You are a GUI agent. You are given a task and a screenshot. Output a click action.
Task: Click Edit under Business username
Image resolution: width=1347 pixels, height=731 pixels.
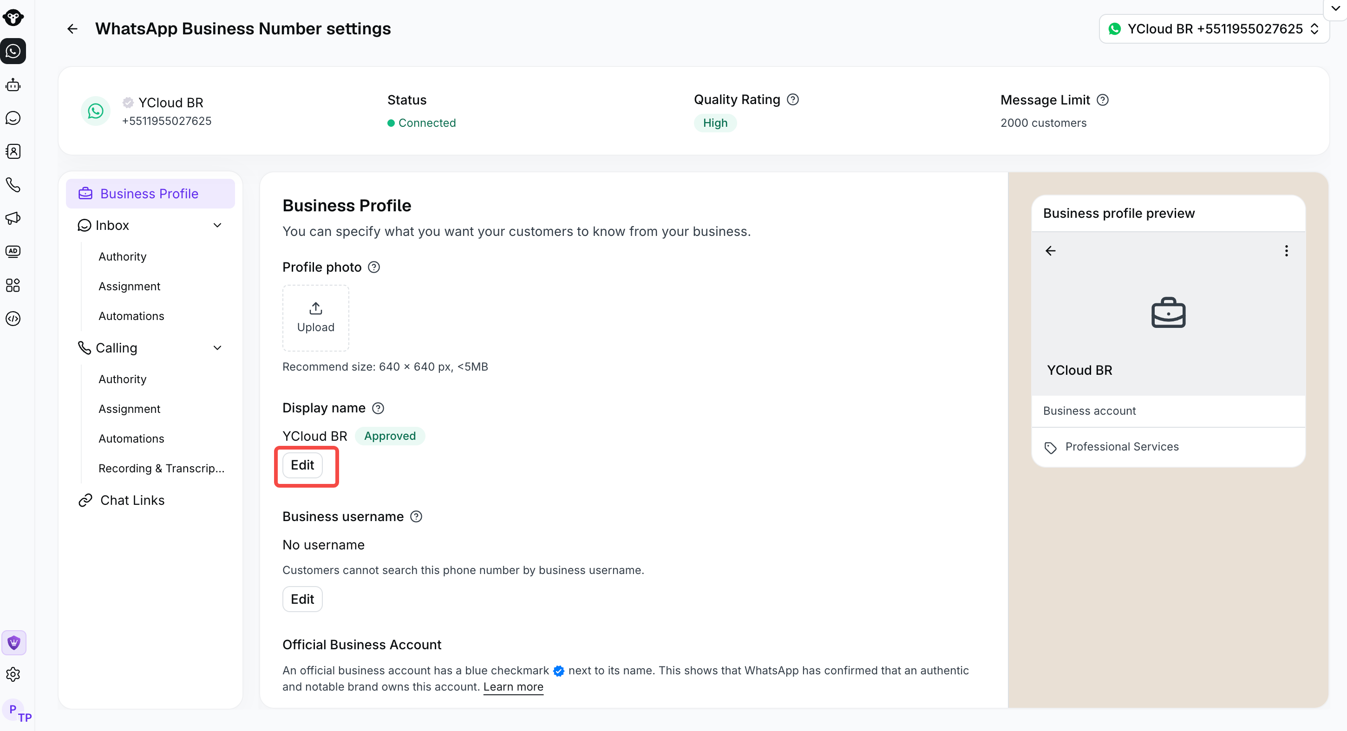click(x=302, y=599)
